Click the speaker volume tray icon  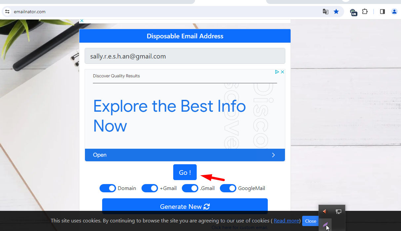click(x=325, y=212)
